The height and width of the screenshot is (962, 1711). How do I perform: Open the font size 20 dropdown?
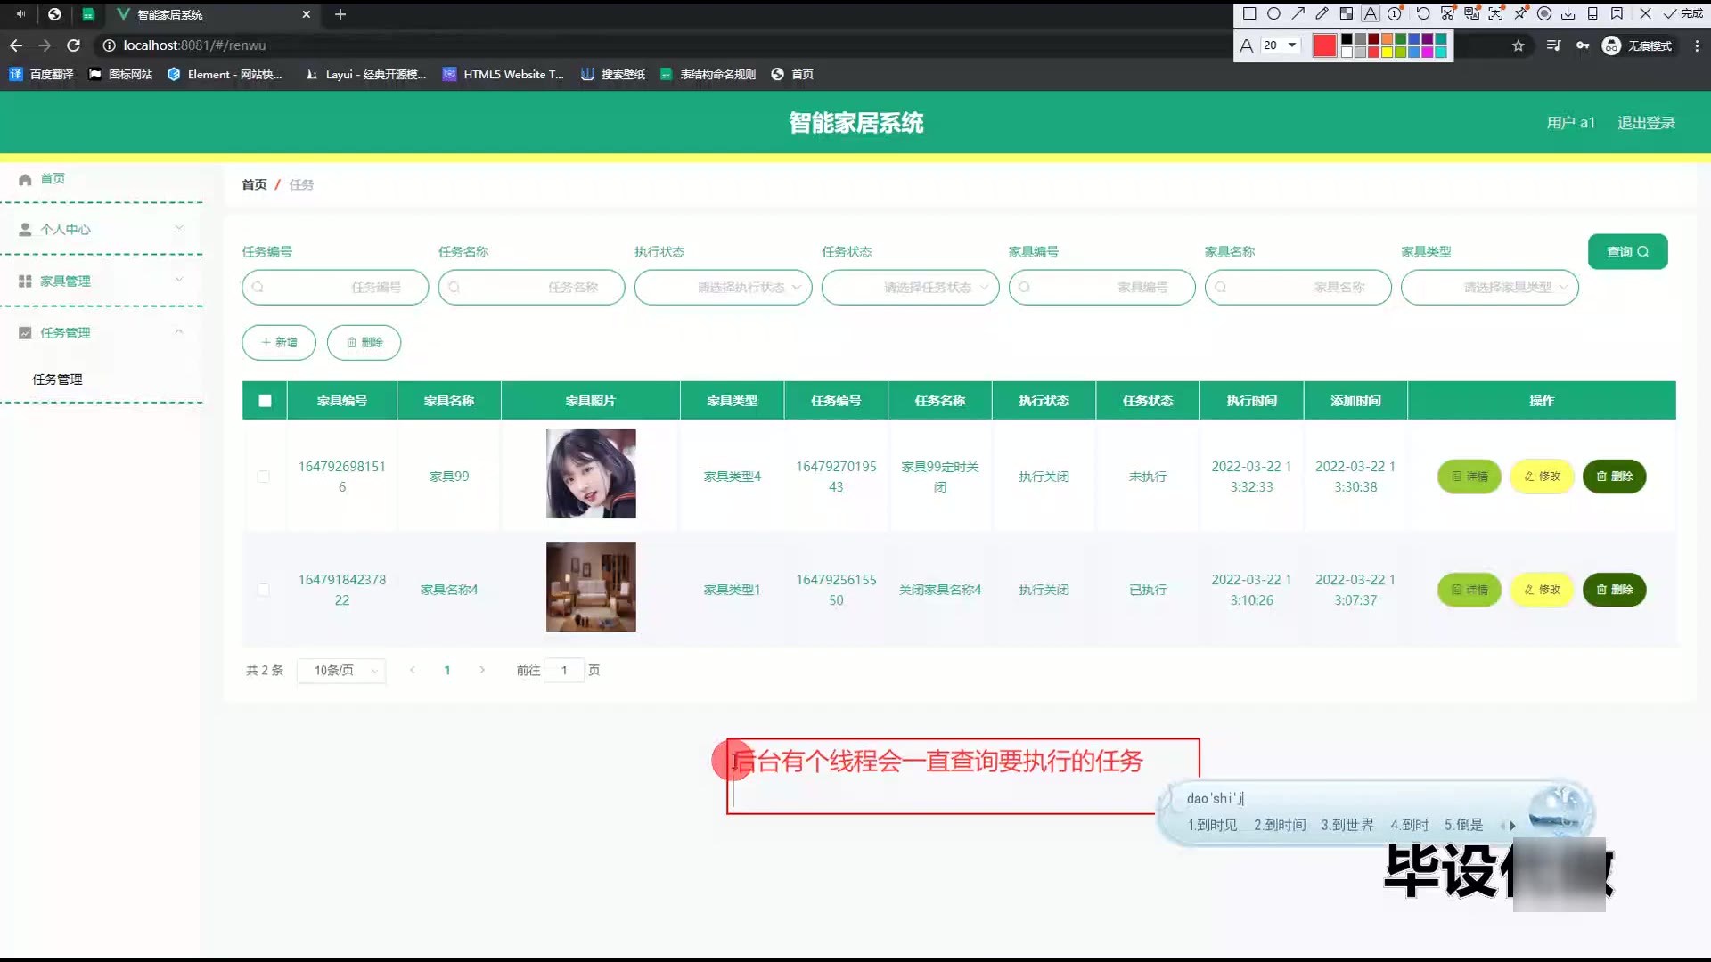(x=1281, y=45)
